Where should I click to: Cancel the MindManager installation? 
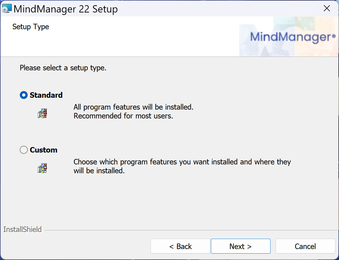305,246
